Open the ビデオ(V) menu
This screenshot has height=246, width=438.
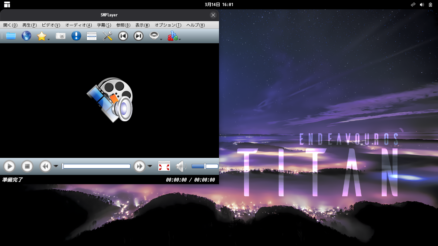51,25
